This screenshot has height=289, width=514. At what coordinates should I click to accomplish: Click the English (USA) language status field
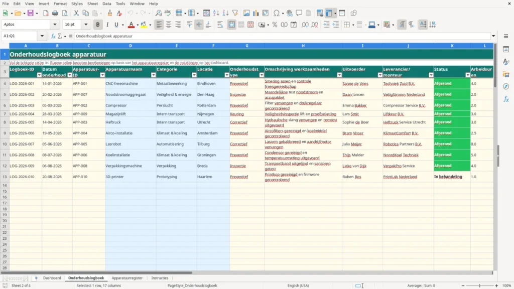coord(298,285)
